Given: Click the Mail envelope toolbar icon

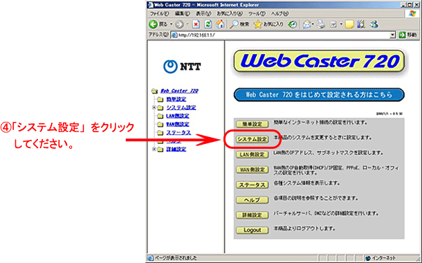Looking at the screenshot, I should pyautogui.click(x=306, y=24).
